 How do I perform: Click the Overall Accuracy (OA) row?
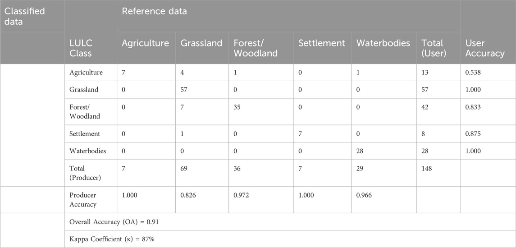pyautogui.click(x=290, y=222)
